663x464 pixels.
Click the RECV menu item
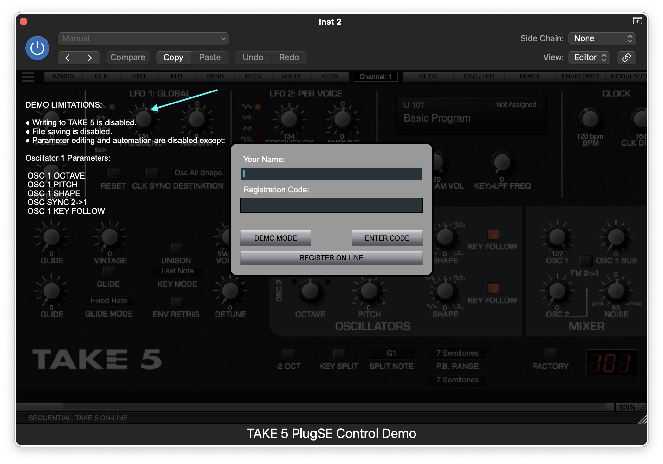coord(253,77)
